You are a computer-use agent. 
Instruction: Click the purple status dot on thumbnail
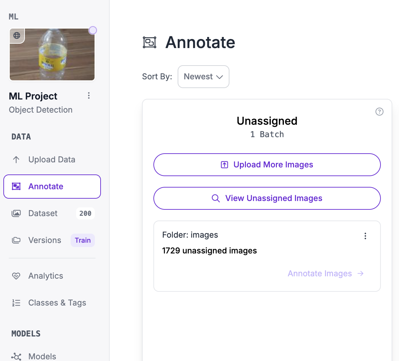click(x=93, y=30)
